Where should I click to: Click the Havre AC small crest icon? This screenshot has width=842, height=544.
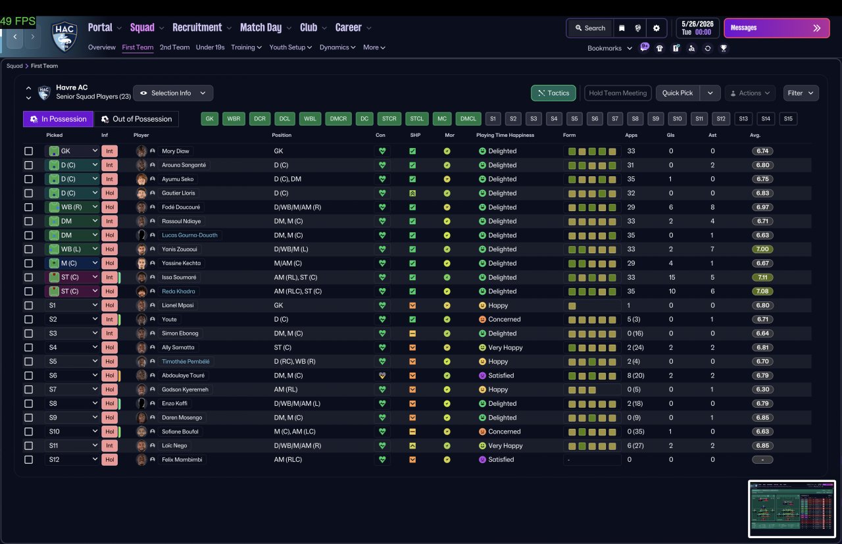click(x=44, y=93)
